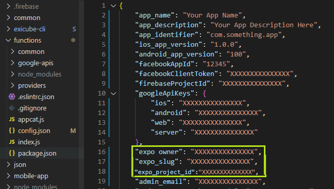Click the "android" key on line 12
334x189 pixels.
click(169, 113)
